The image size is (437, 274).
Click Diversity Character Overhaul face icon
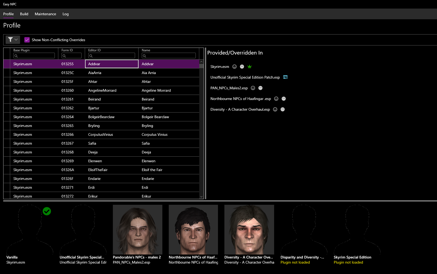click(283, 109)
